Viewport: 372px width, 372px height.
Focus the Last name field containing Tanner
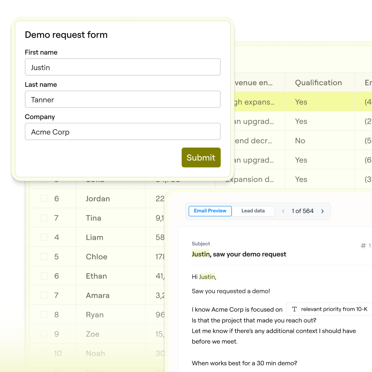point(123,99)
